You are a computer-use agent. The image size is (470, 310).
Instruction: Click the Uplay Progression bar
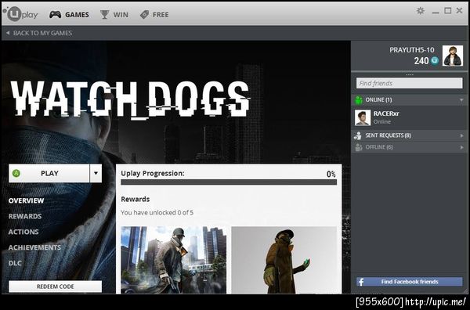pyautogui.click(x=229, y=182)
